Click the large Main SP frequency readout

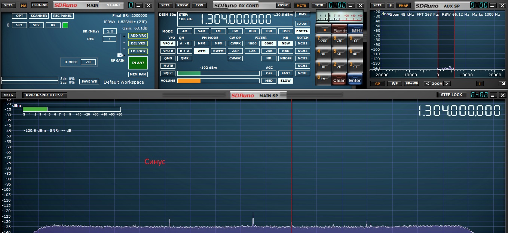click(x=459, y=111)
